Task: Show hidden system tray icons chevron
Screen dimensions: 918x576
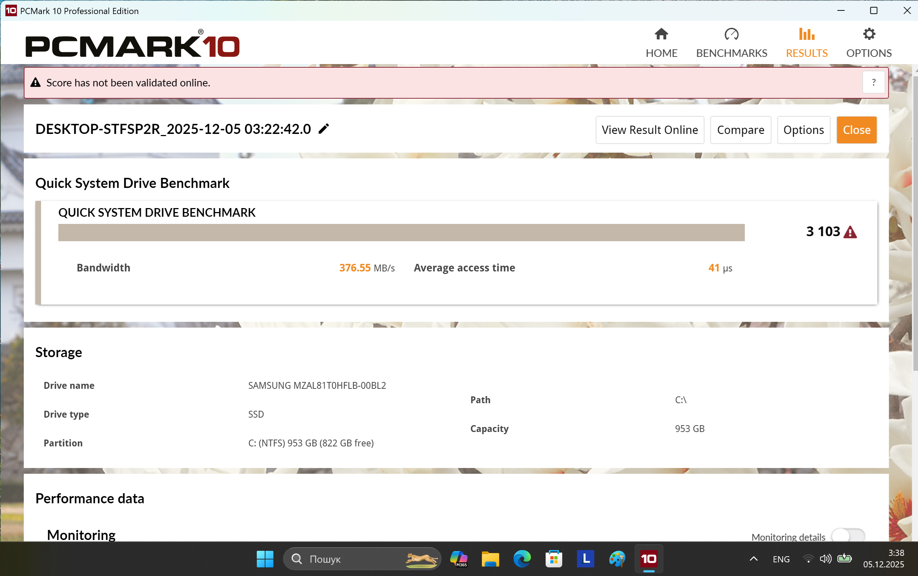Action: point(753,559)
